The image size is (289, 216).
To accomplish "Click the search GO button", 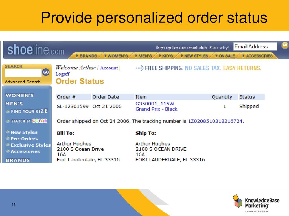I will coord(46,72).
